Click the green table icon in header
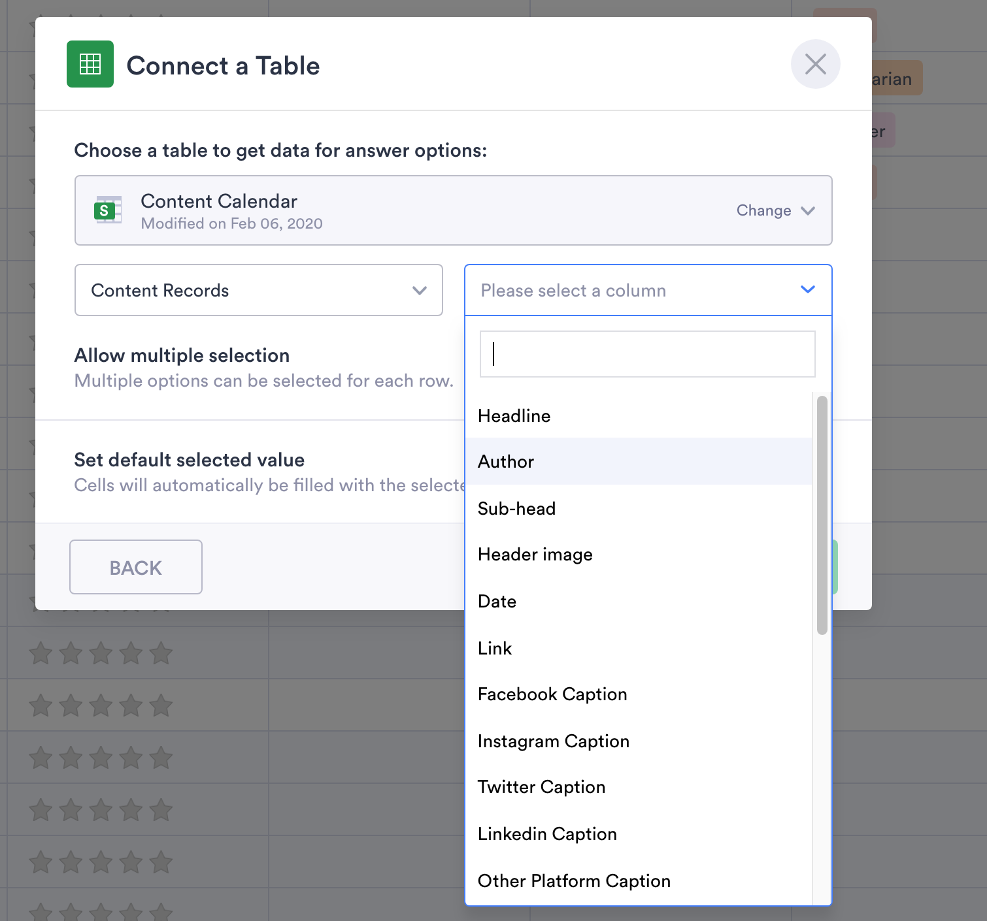Image resolution: width=987 pixels, height=921 pixels. [90, 64]
